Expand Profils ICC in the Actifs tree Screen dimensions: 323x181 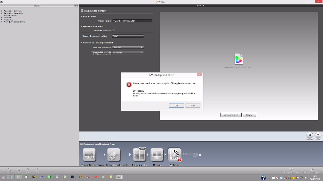2,20
